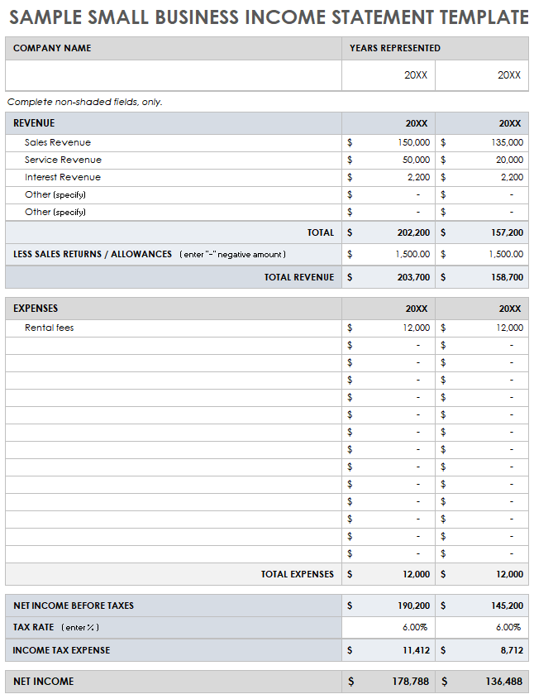Click the first Other (specify) revenue label
This screenshot has width=534, height=699.
(55, 194)
